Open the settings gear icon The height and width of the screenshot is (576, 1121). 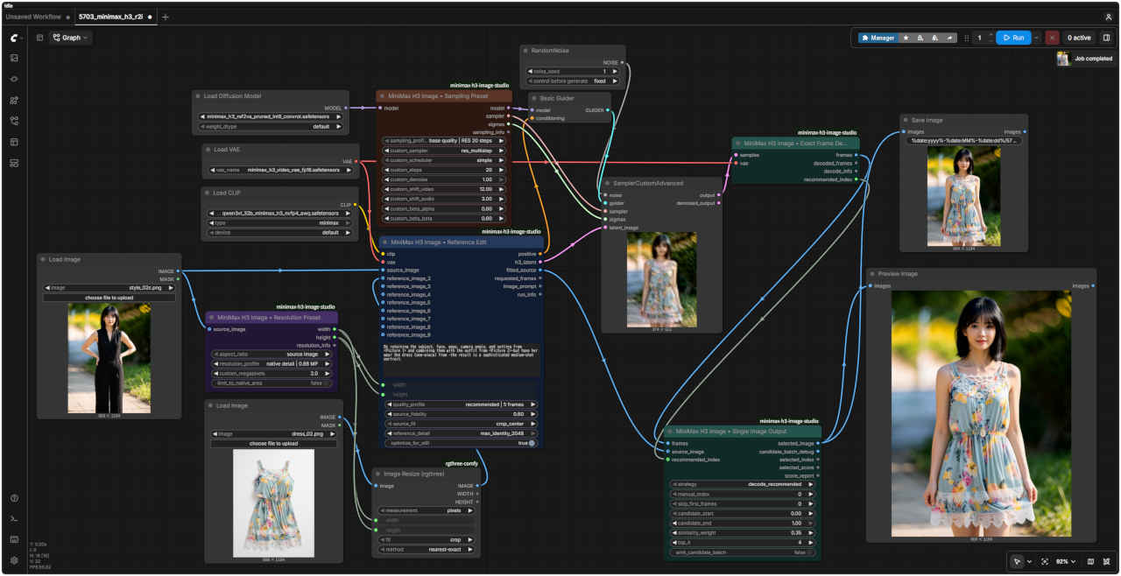pyautogui.click(x=14, y=560)
